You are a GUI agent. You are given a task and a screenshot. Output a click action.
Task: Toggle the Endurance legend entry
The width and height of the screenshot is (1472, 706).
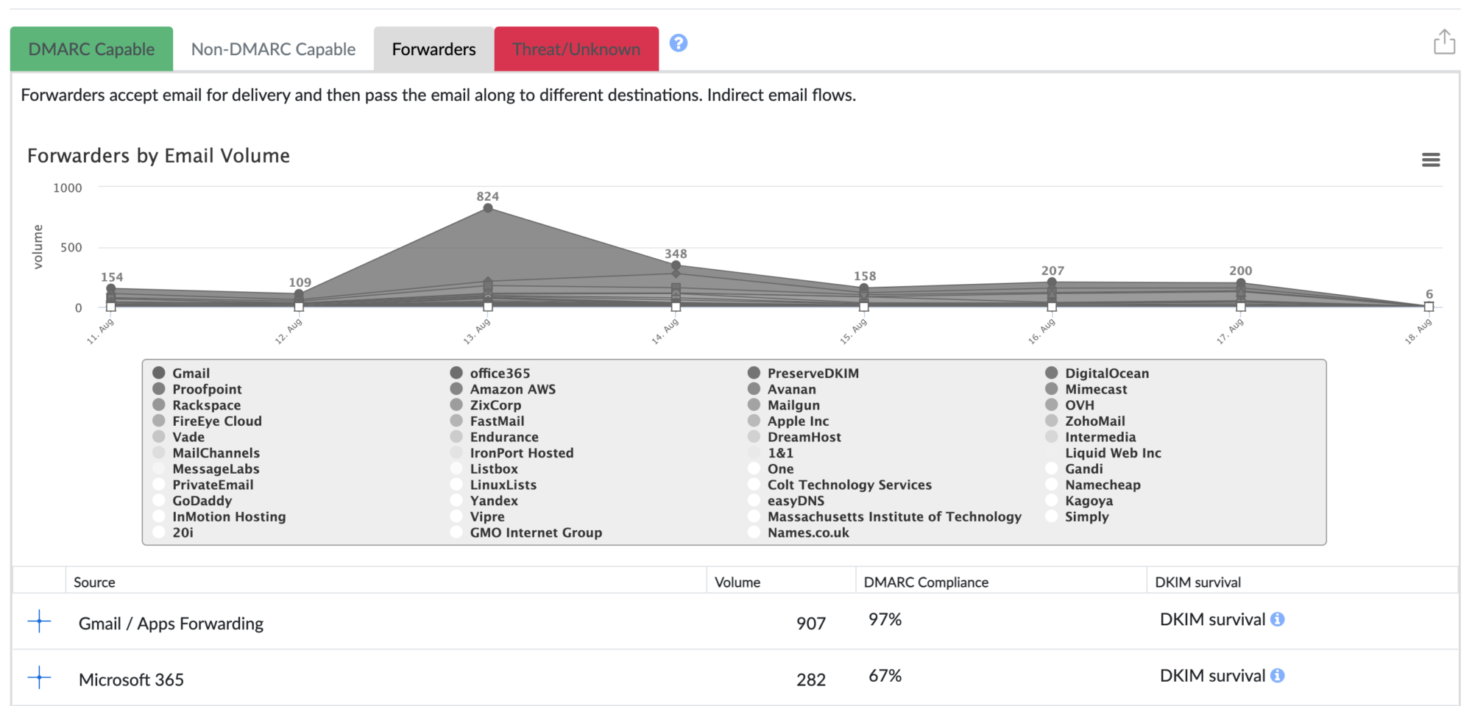pos(494,437)
